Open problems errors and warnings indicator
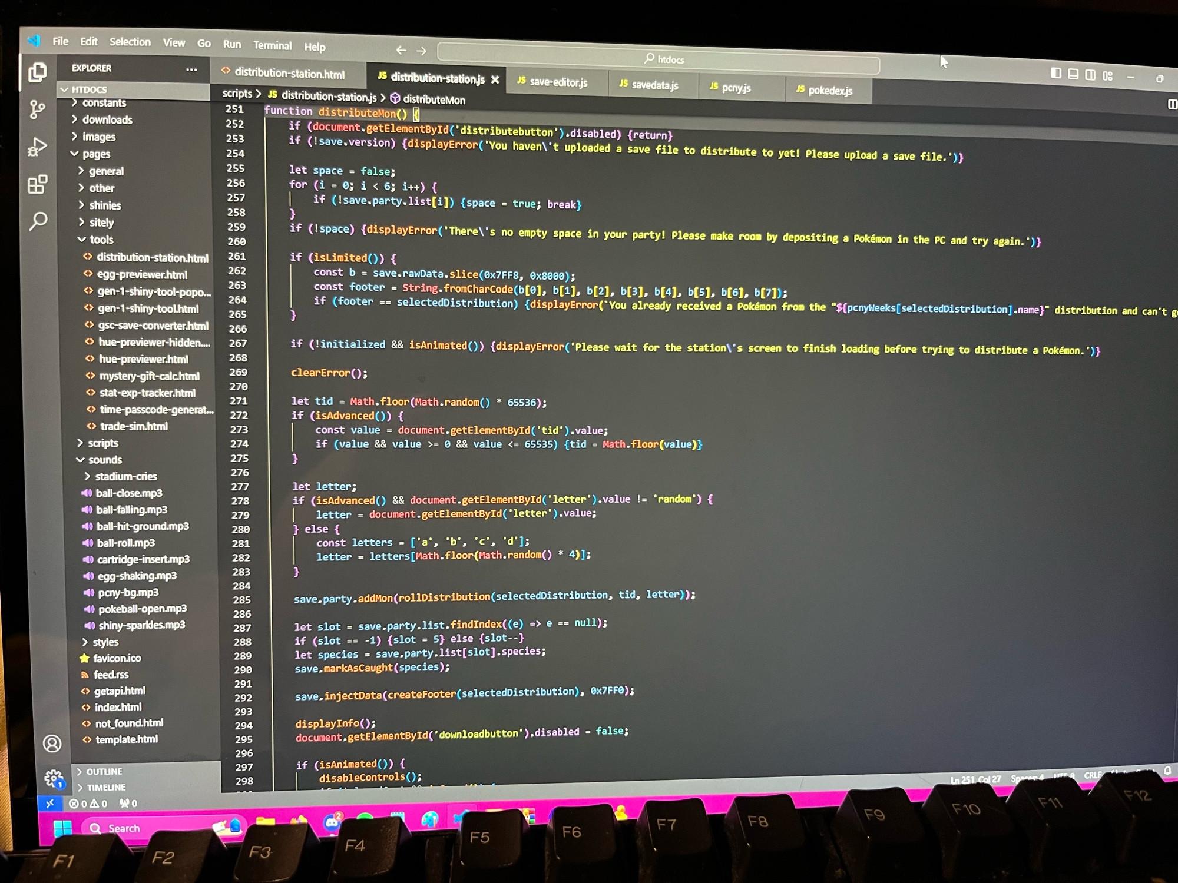The image size is (1178, 883). tap(88, 804)
